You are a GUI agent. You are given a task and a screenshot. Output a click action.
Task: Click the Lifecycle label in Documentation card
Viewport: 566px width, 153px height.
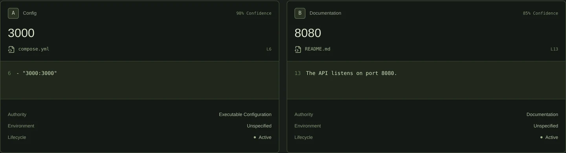304,137
